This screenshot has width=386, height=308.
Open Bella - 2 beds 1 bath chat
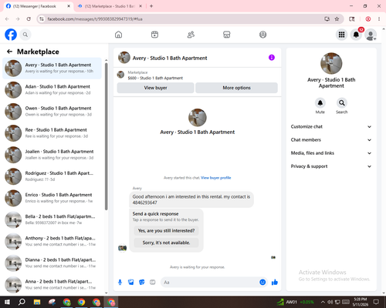pos(52,219)
